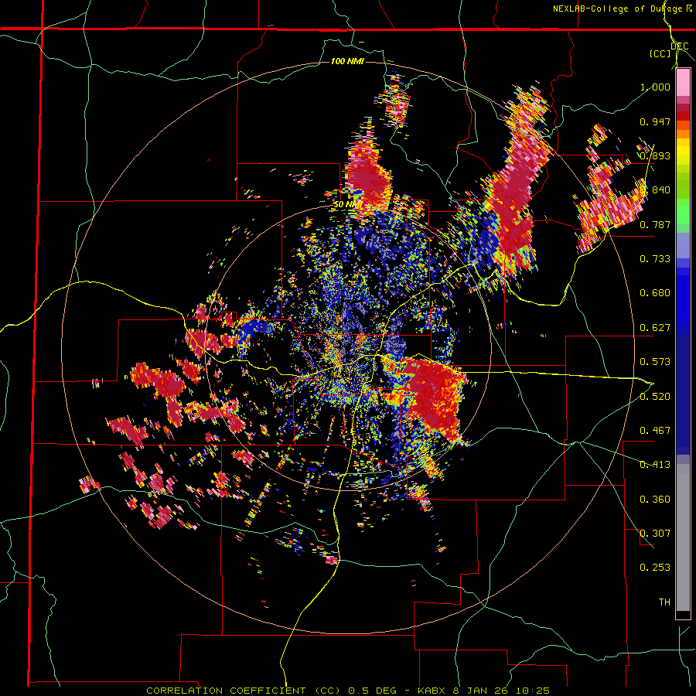Pick the yellow segment of the color bar
Viewport: 696px width, 696px height.
(x=683, y=152)
